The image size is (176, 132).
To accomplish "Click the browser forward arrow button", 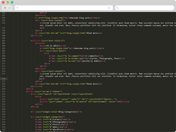I will 10,8.
